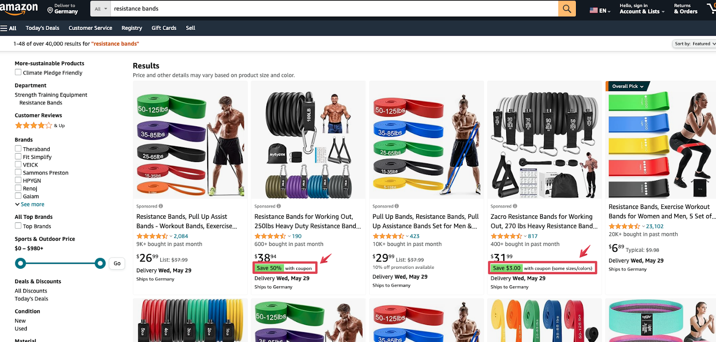
Task: Enable the Top Brands filter
Action: coord(17,226)
